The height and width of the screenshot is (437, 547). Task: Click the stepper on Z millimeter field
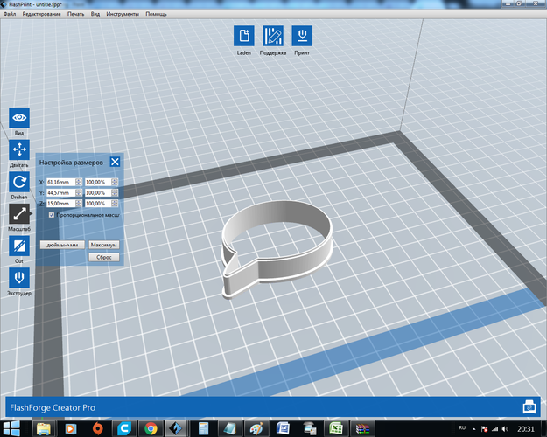79,203
